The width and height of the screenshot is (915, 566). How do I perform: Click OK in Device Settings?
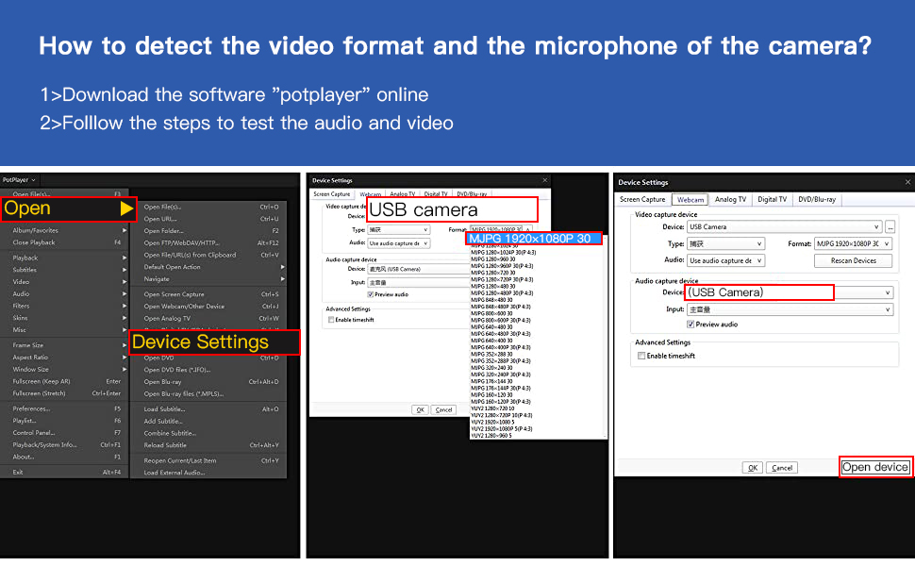coord(753,468)
